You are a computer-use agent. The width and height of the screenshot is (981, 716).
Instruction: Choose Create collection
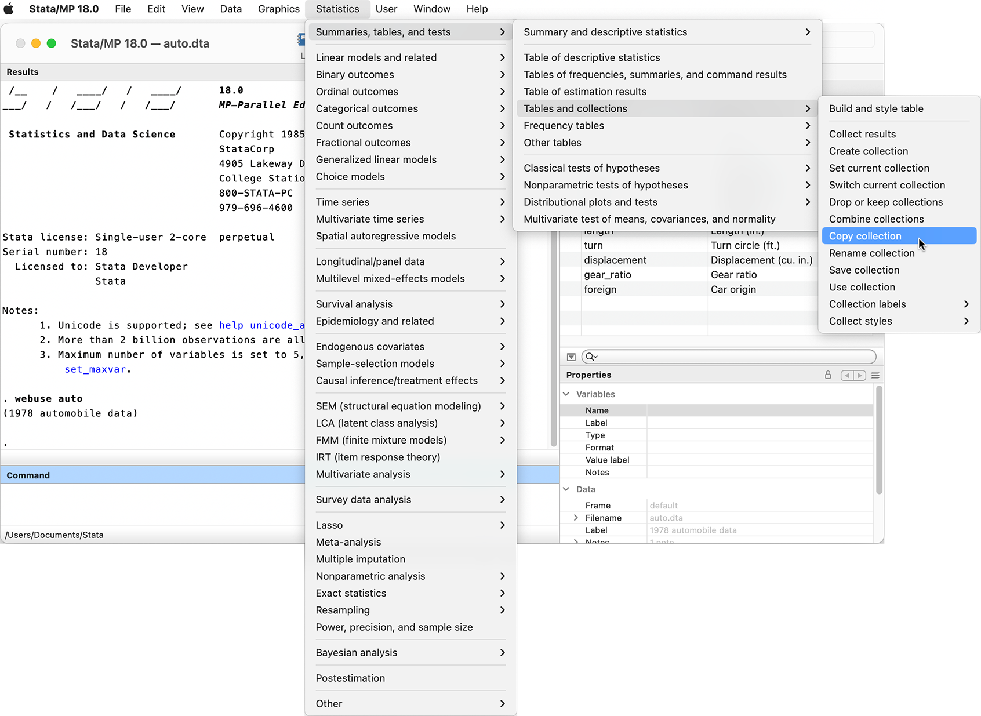click(899, 151)
